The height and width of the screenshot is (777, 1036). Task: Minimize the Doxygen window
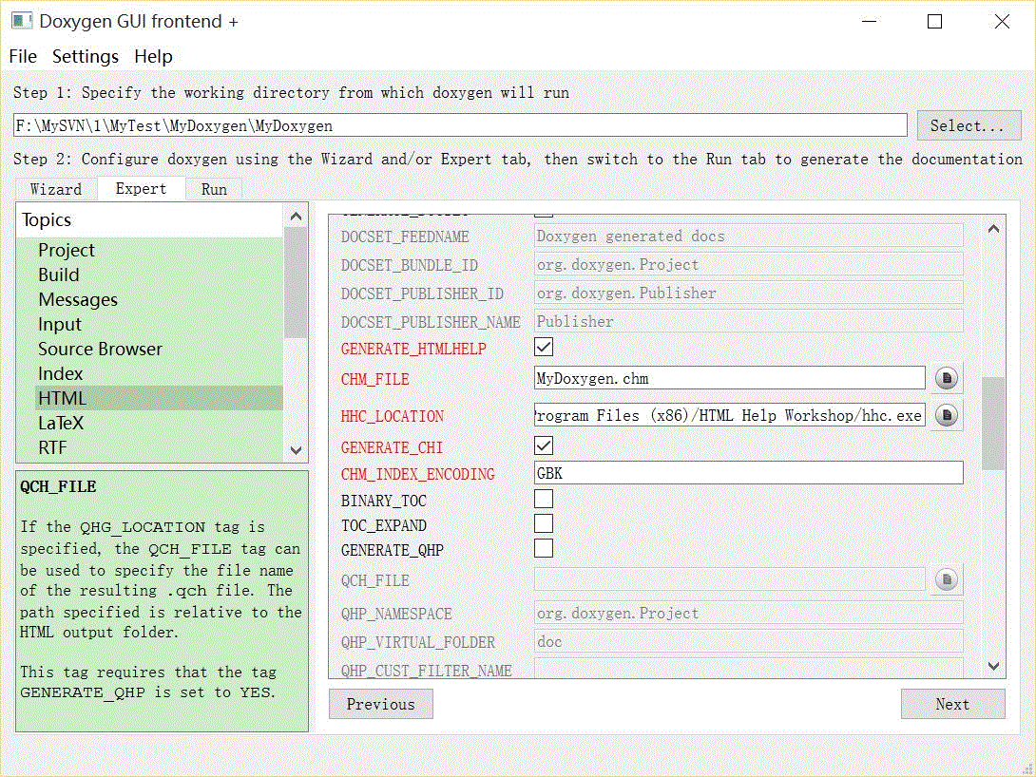(x=870, y=21)
